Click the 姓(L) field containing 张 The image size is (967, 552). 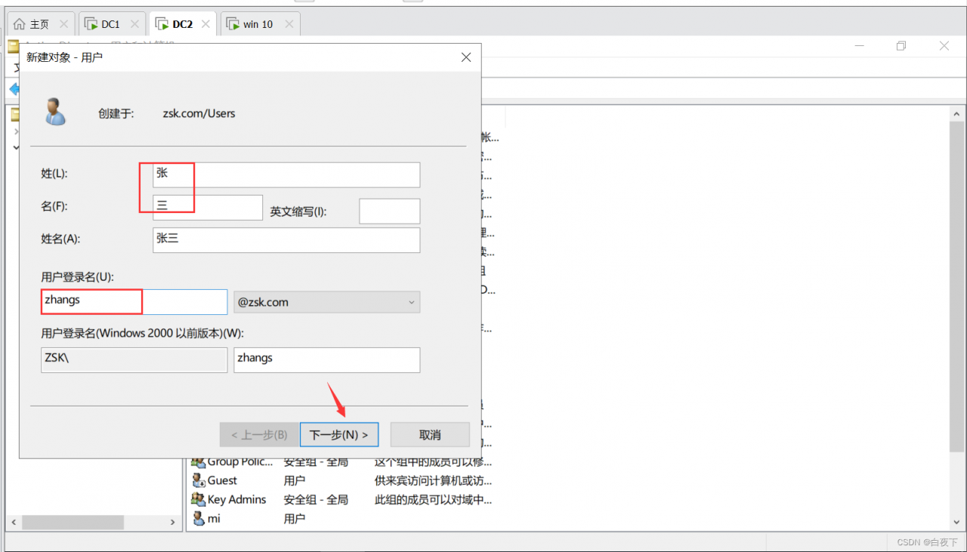click(x=286, y=174)
